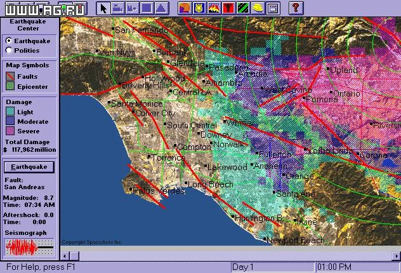Click the red question mark help icon

click(x=296, y=8)
